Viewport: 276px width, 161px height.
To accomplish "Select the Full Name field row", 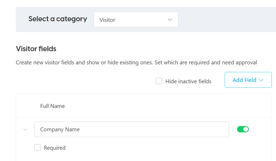I will pyautogui.click(x=144, y=106).
